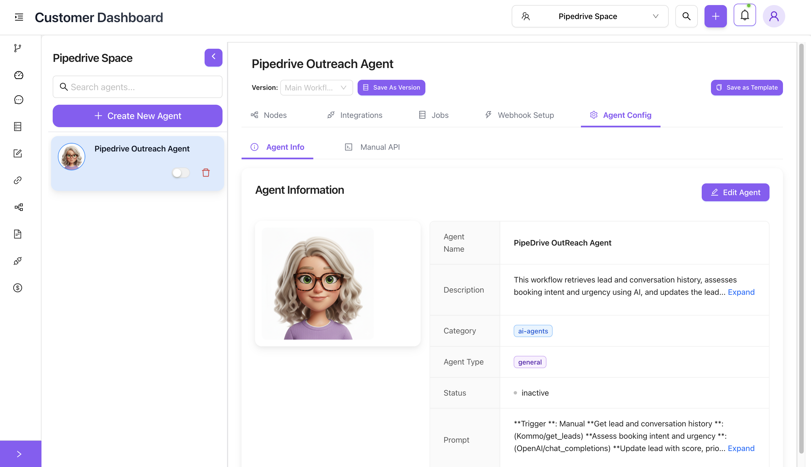
Task: Collapse the Pipedrive Space agents panel
Action: [213, 57]
